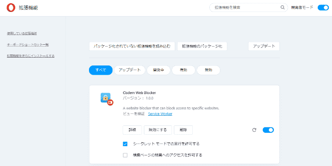Toggle developer mode switch off
Viewport: 332px width, 166px height.
click(323, 8)
